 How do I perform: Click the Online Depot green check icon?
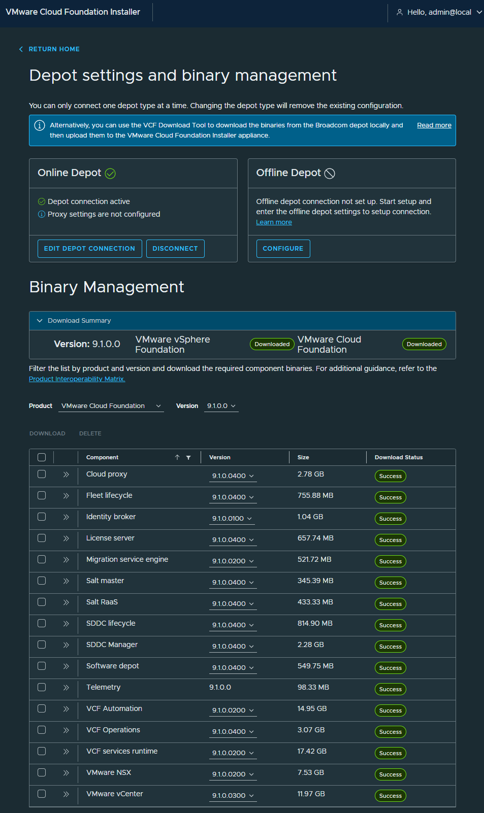110,174
